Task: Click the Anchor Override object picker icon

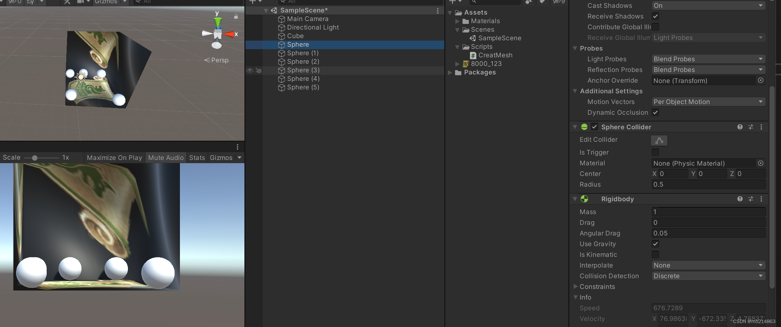Action: tap(761, 81)
